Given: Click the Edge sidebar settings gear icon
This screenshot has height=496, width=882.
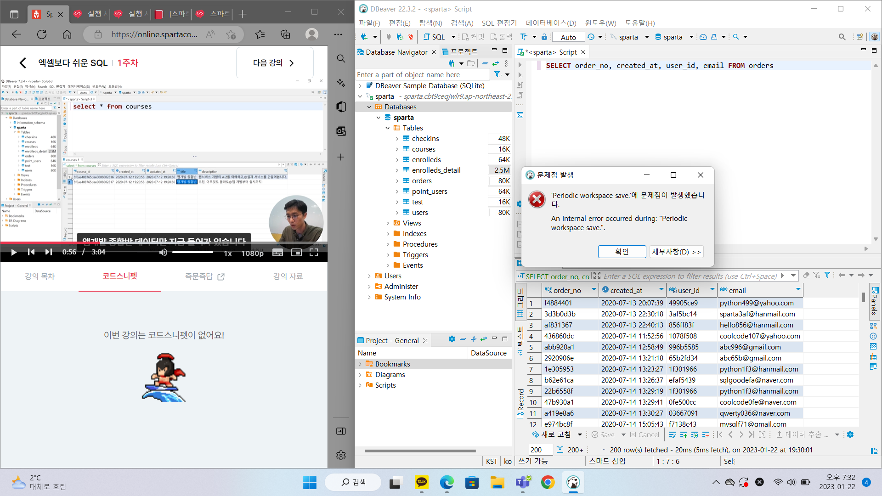Looking at the screenshot, I should click(341, 455).
